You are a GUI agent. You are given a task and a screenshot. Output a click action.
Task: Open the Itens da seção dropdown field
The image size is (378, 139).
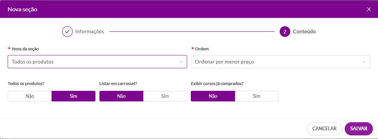tap(97, 62)
